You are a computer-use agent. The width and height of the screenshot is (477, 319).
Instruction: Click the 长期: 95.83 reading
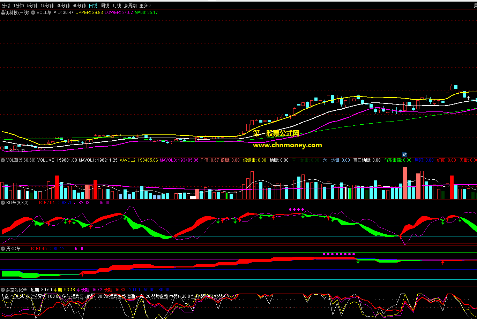pos(114,290)
